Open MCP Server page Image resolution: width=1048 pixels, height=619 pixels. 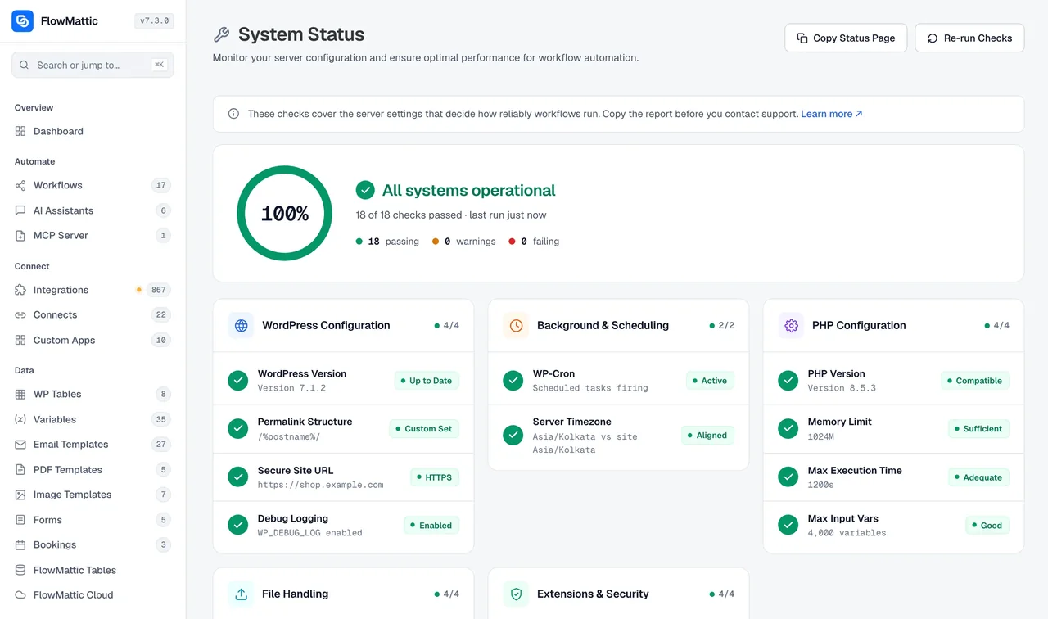click(93, 235)
